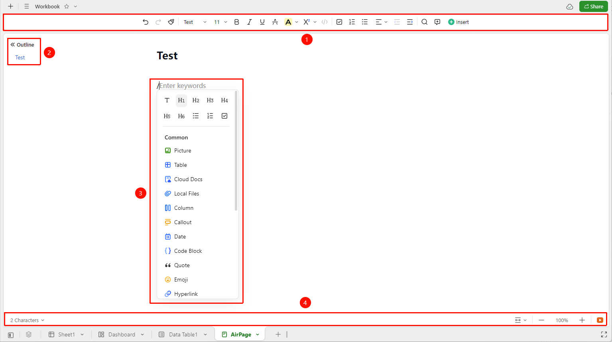Viewport: 612px width, 342px height.
Task: Toggle Underline formatting
Action: pos(262,22)
